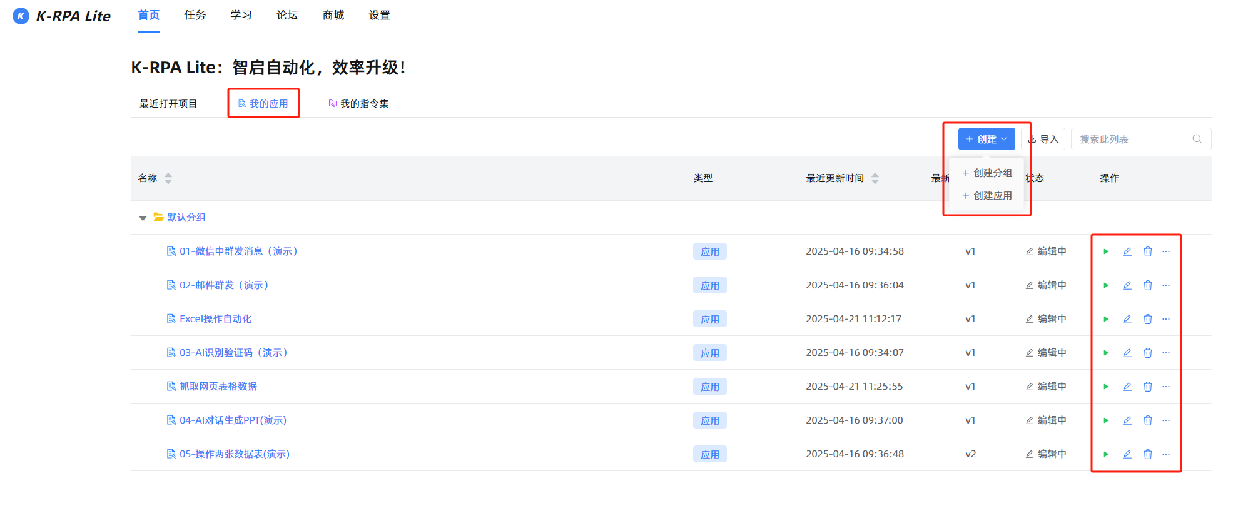The image size is (1258, 518).
Task: Run the 04-AI对话生成PPT app
Action: coord(1106,420)
